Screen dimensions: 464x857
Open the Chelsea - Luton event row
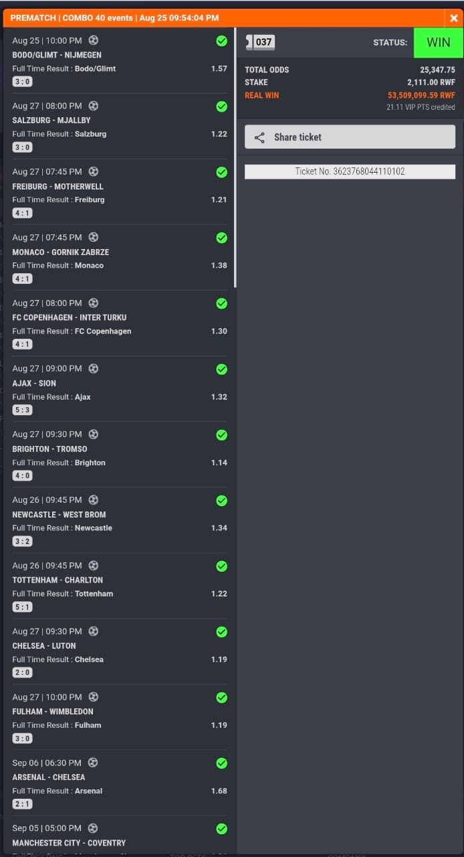coord(119,651)
